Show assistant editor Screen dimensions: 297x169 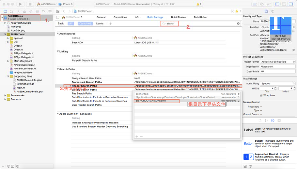262,4
